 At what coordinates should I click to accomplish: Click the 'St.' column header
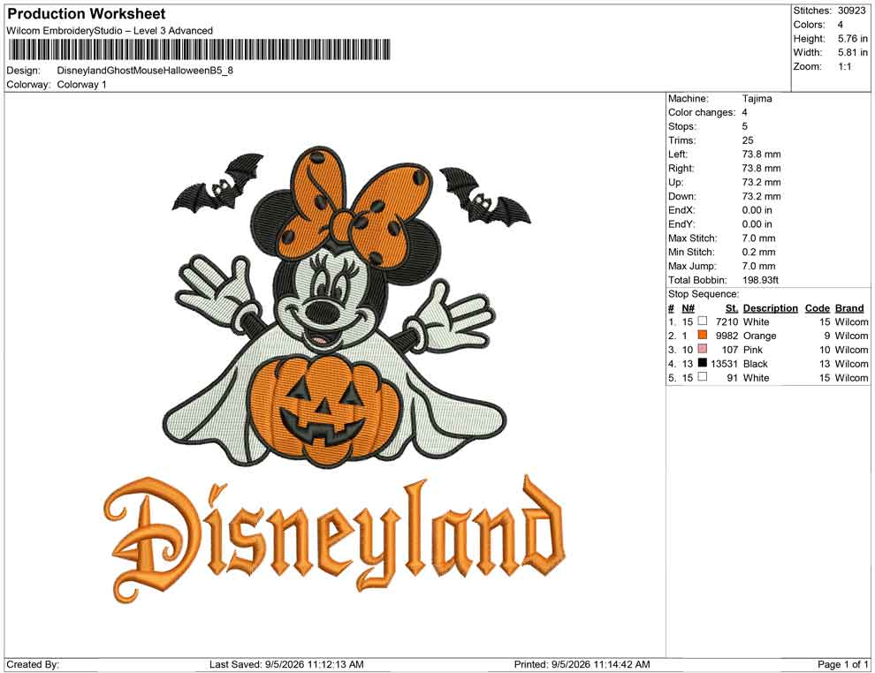(x=731, y=308)
